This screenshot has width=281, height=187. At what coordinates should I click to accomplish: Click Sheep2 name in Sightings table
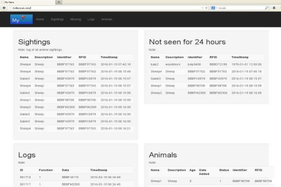click(25, 107)
